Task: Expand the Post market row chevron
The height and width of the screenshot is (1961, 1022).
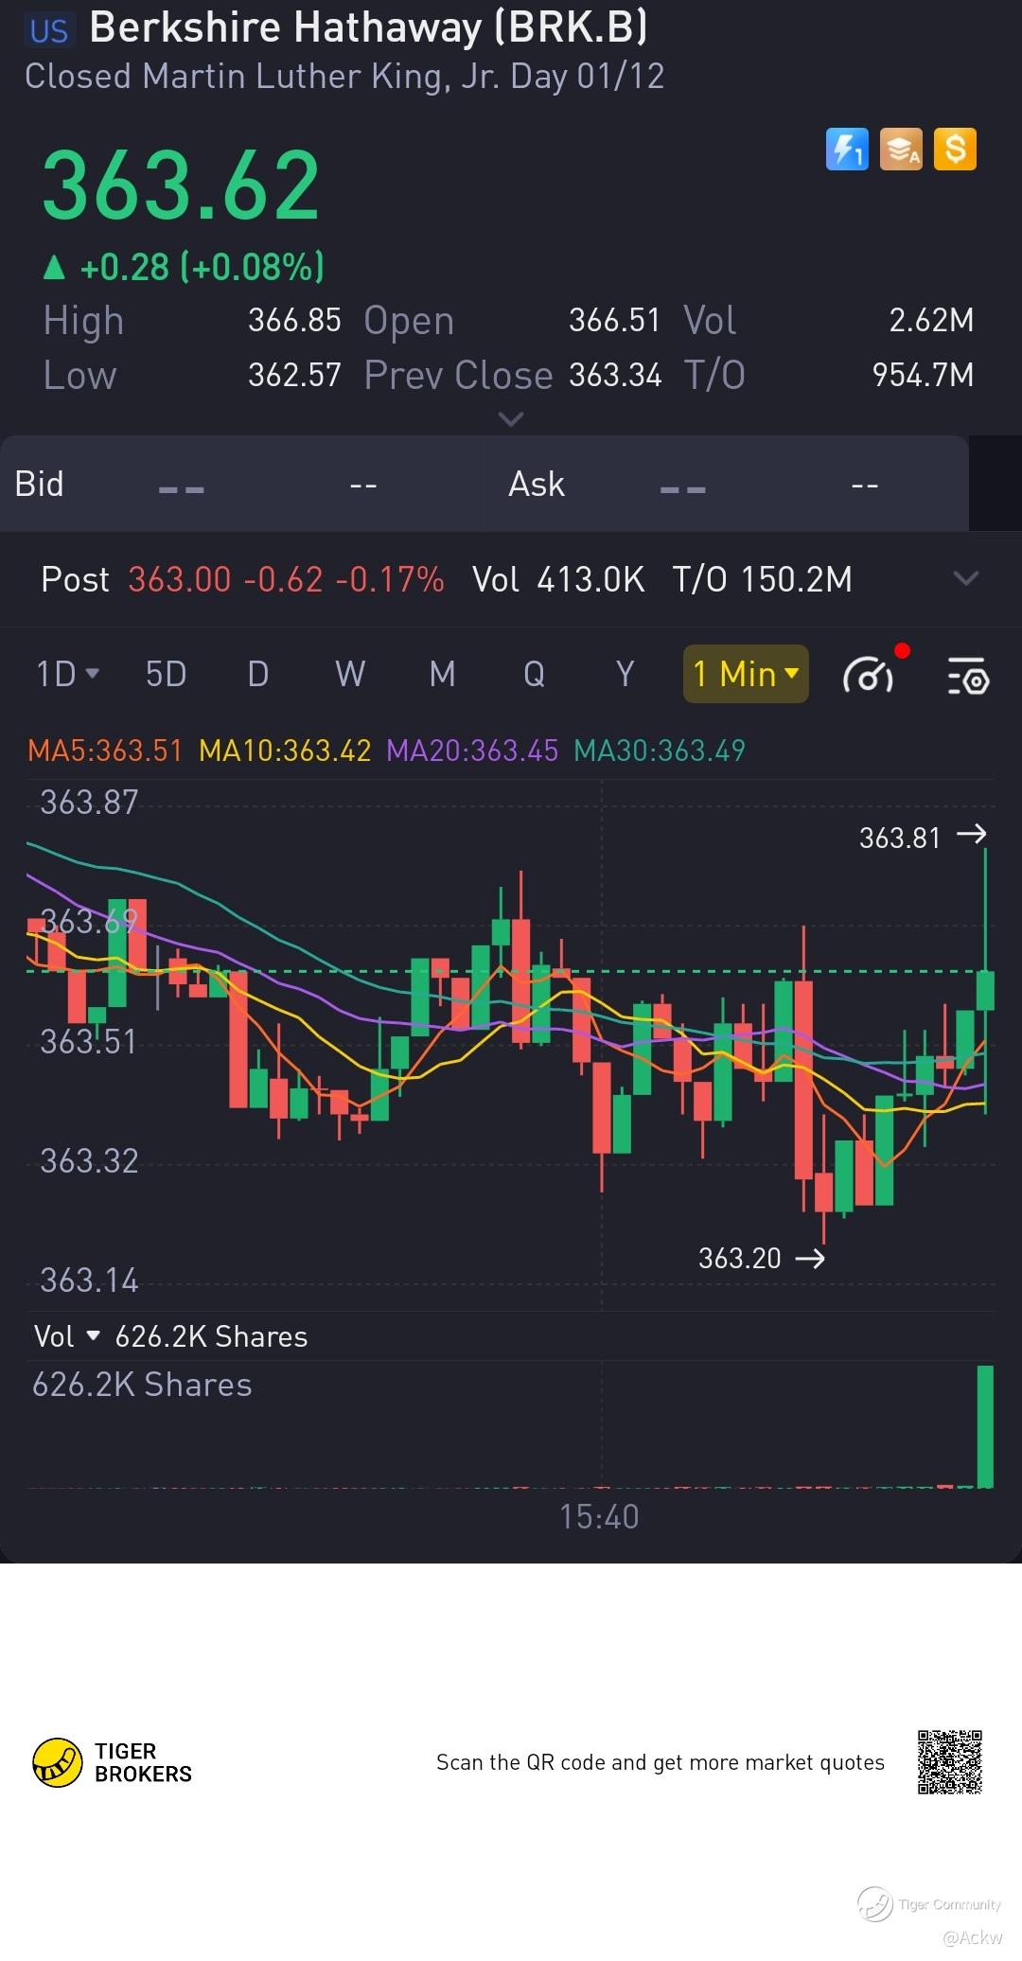Action: tap(965, 578)
